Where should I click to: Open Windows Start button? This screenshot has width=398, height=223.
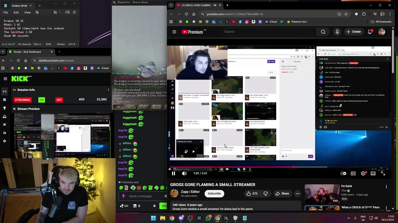click(153, 218)
